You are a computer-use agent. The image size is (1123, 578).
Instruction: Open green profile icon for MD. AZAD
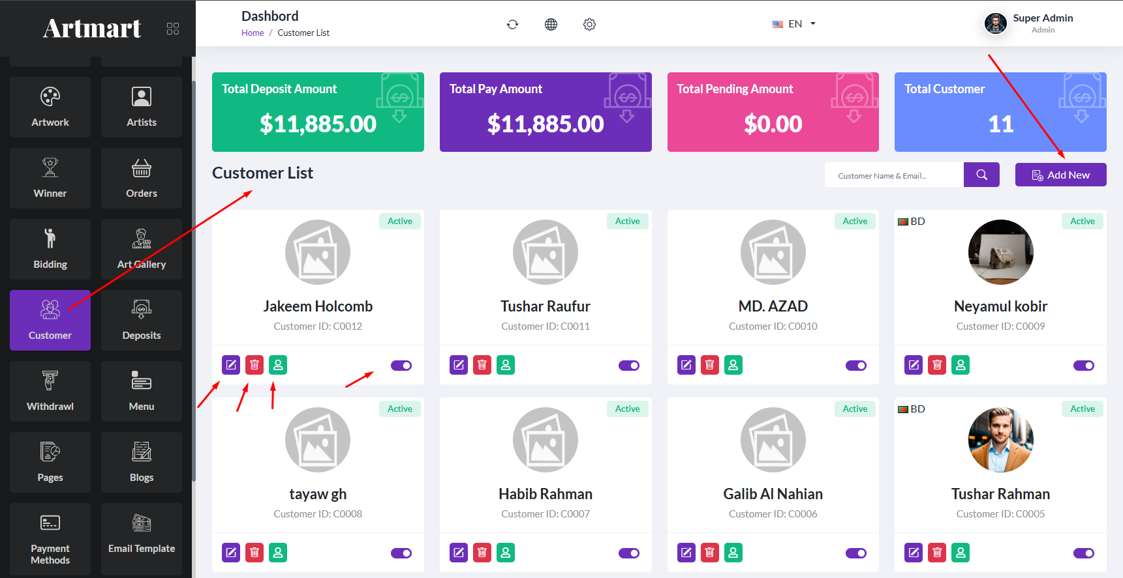pos(733,365)
